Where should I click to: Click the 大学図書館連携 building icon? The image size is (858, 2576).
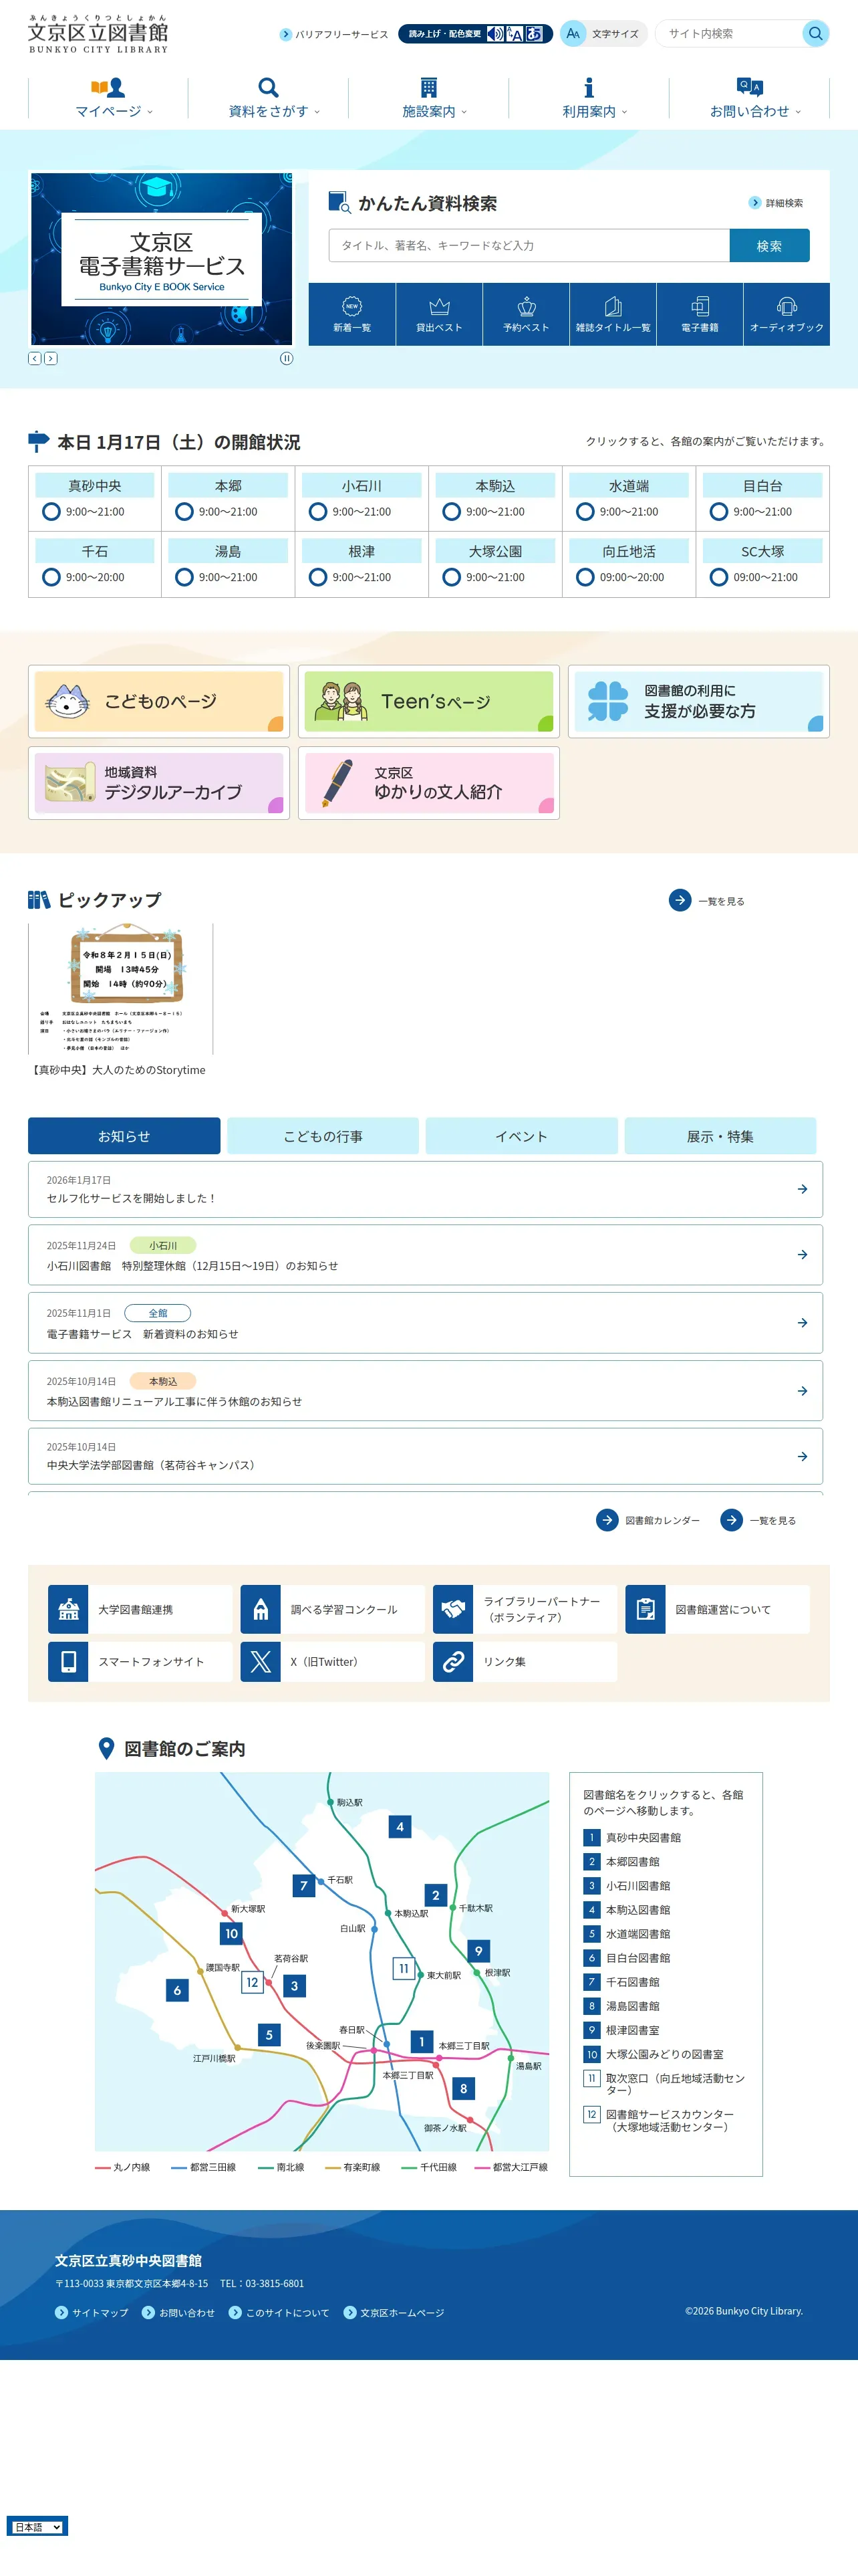(x=68, y=1610)
